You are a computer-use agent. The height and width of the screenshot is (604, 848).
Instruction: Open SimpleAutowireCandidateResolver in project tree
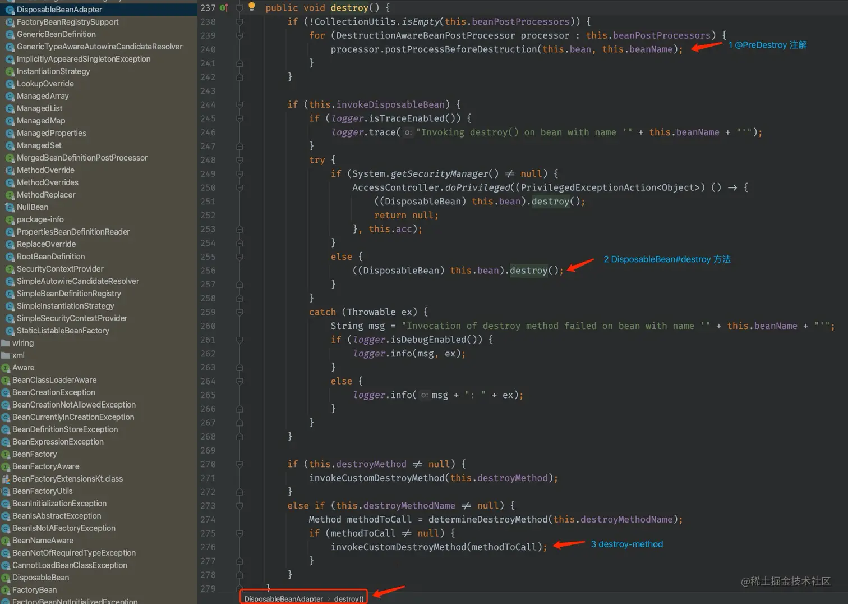pos(78,281)
